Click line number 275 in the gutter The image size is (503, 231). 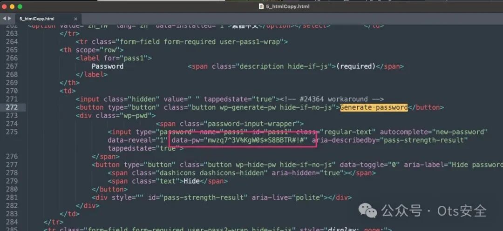pos(12,132)
